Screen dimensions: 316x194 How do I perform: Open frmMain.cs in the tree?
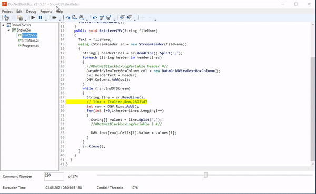[31, 40]
